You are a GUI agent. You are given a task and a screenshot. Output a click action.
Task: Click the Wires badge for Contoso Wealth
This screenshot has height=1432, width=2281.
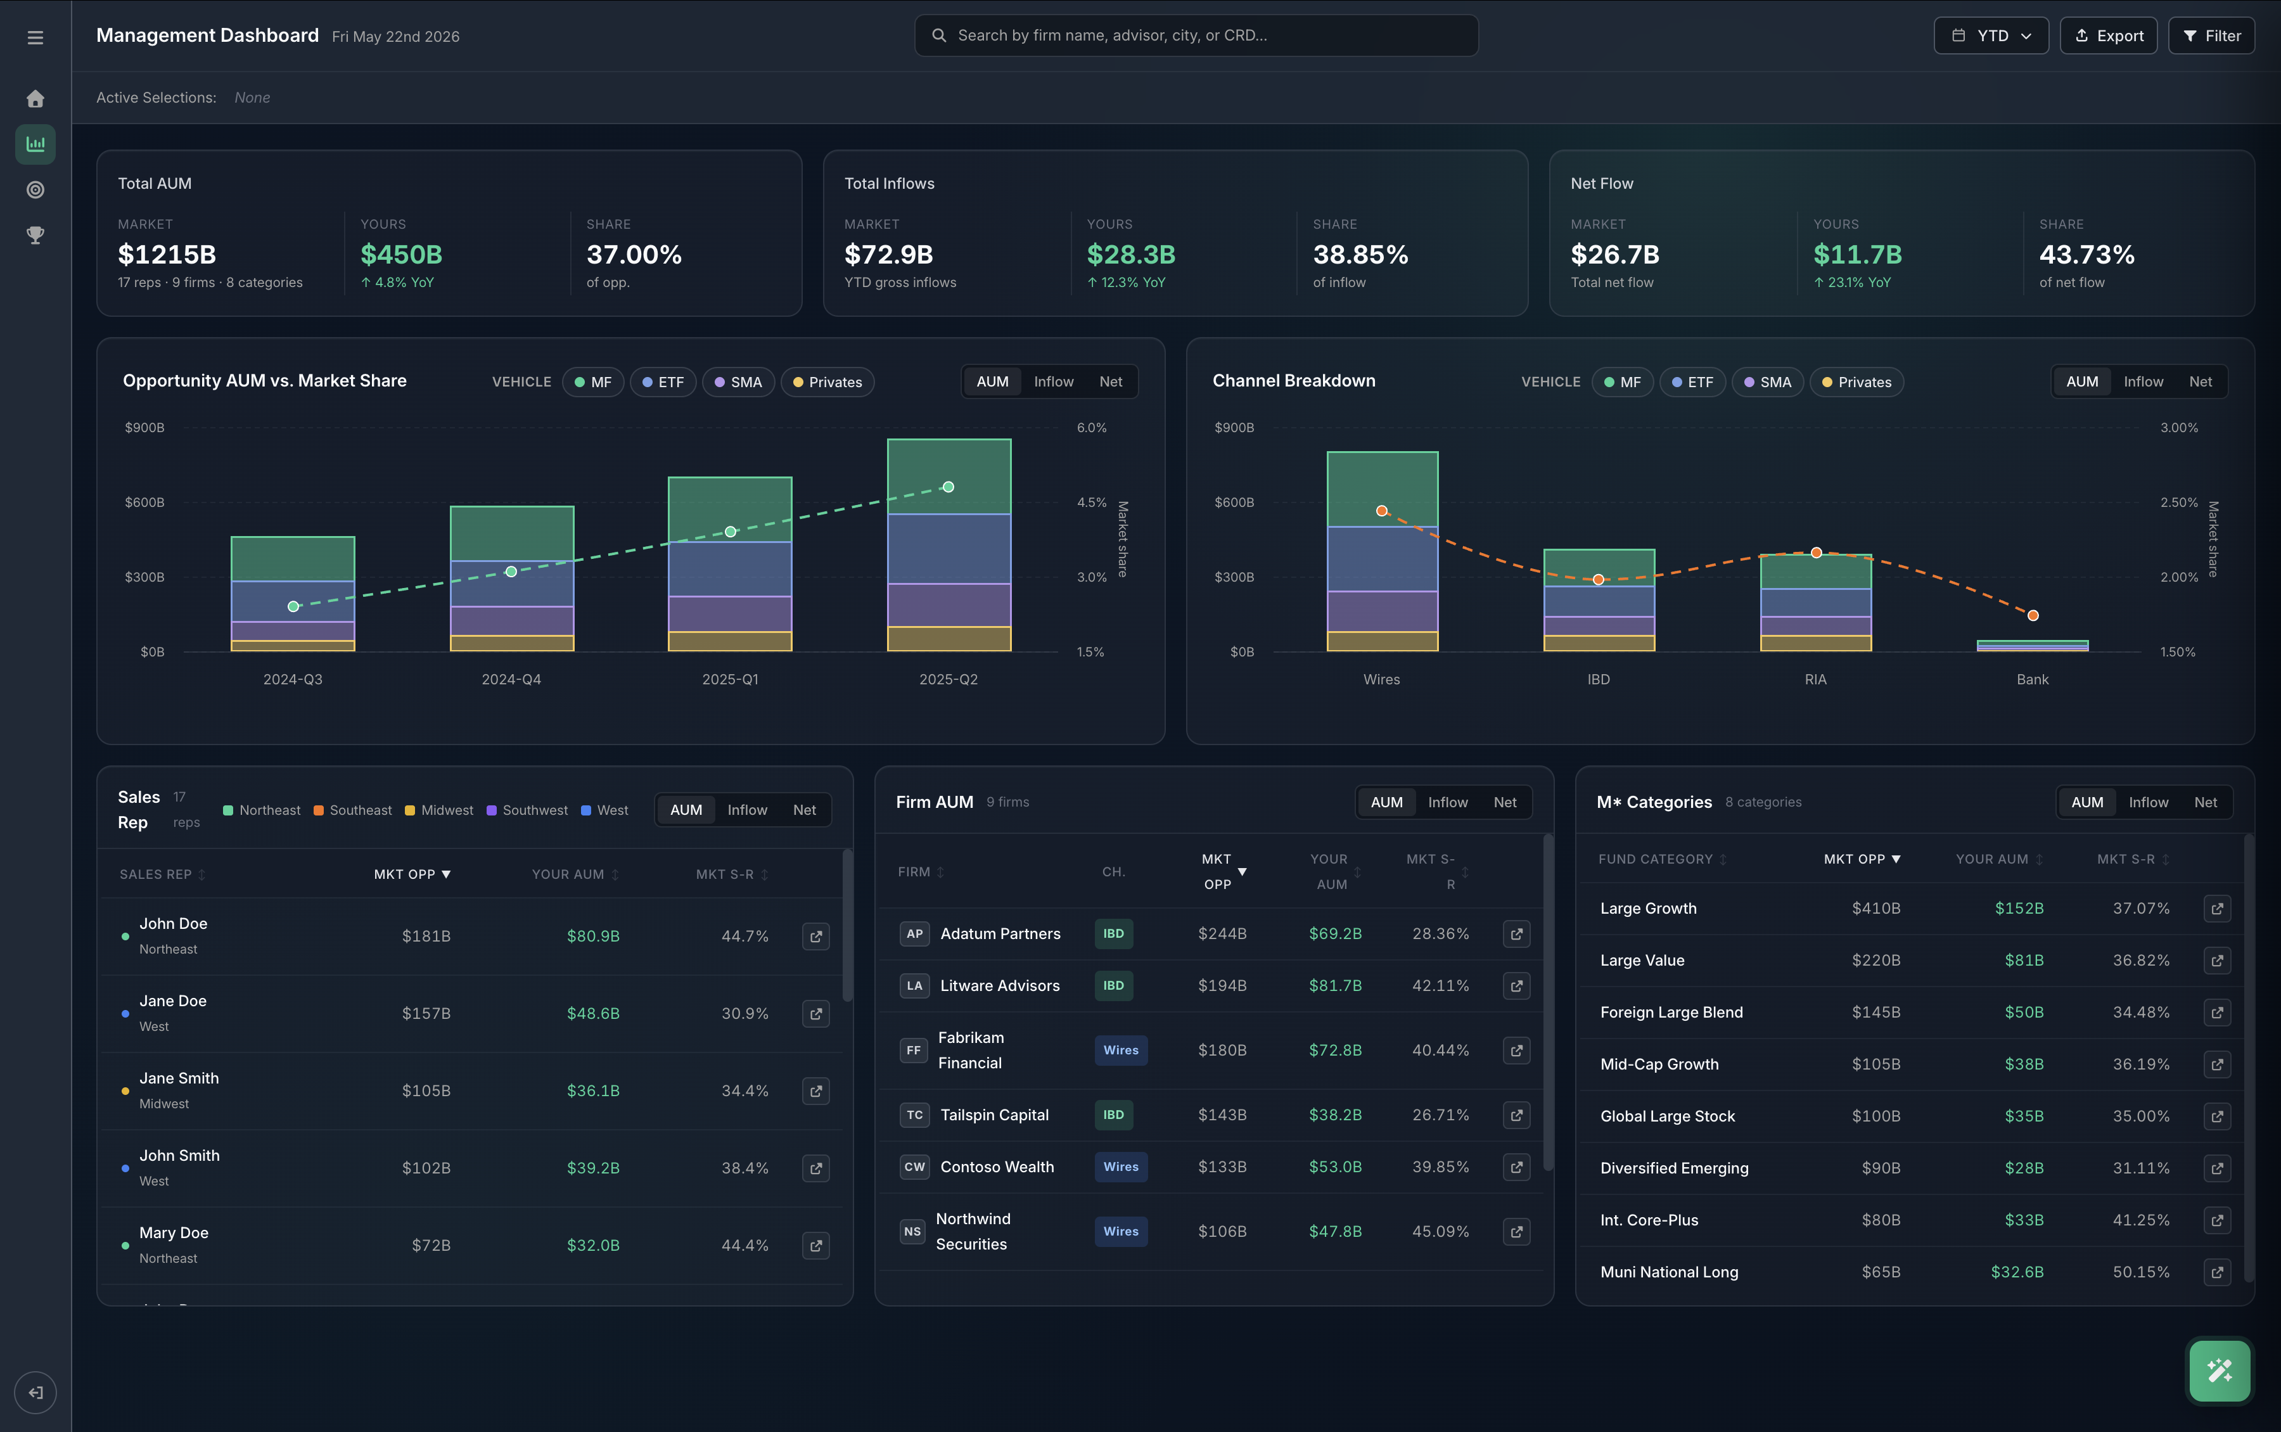[1121, 1167]
